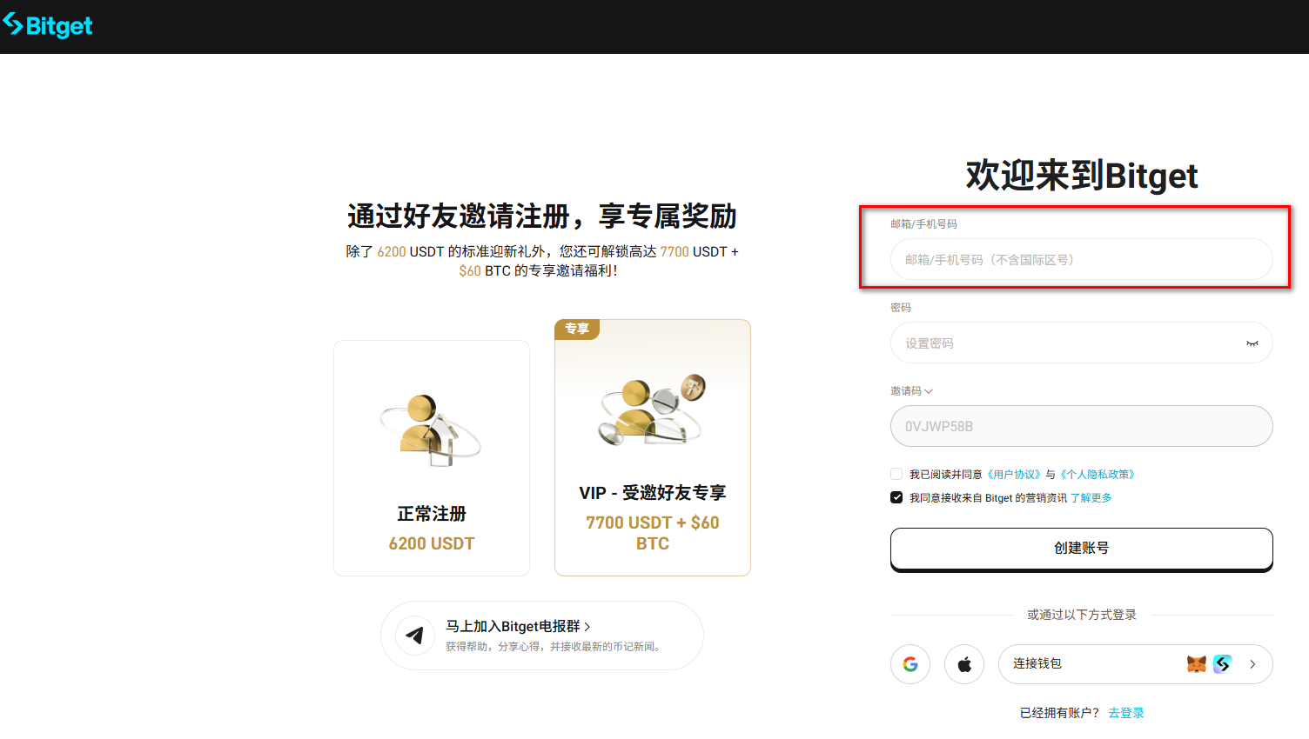Screen dimensions: 1309x739
Task: Uncheck the Bitget marketing info checkbox
Action: pos(896,497)
